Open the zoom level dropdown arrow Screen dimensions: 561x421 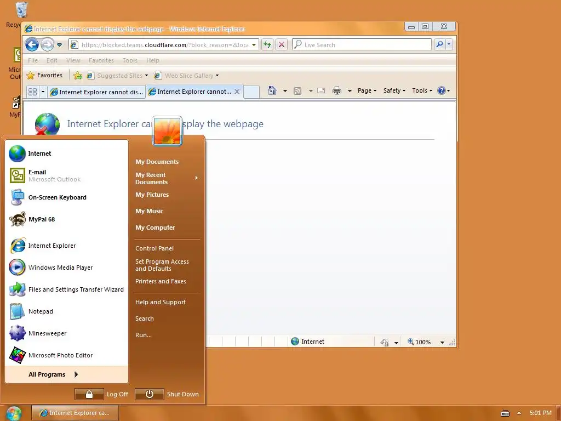click(442, 342)
